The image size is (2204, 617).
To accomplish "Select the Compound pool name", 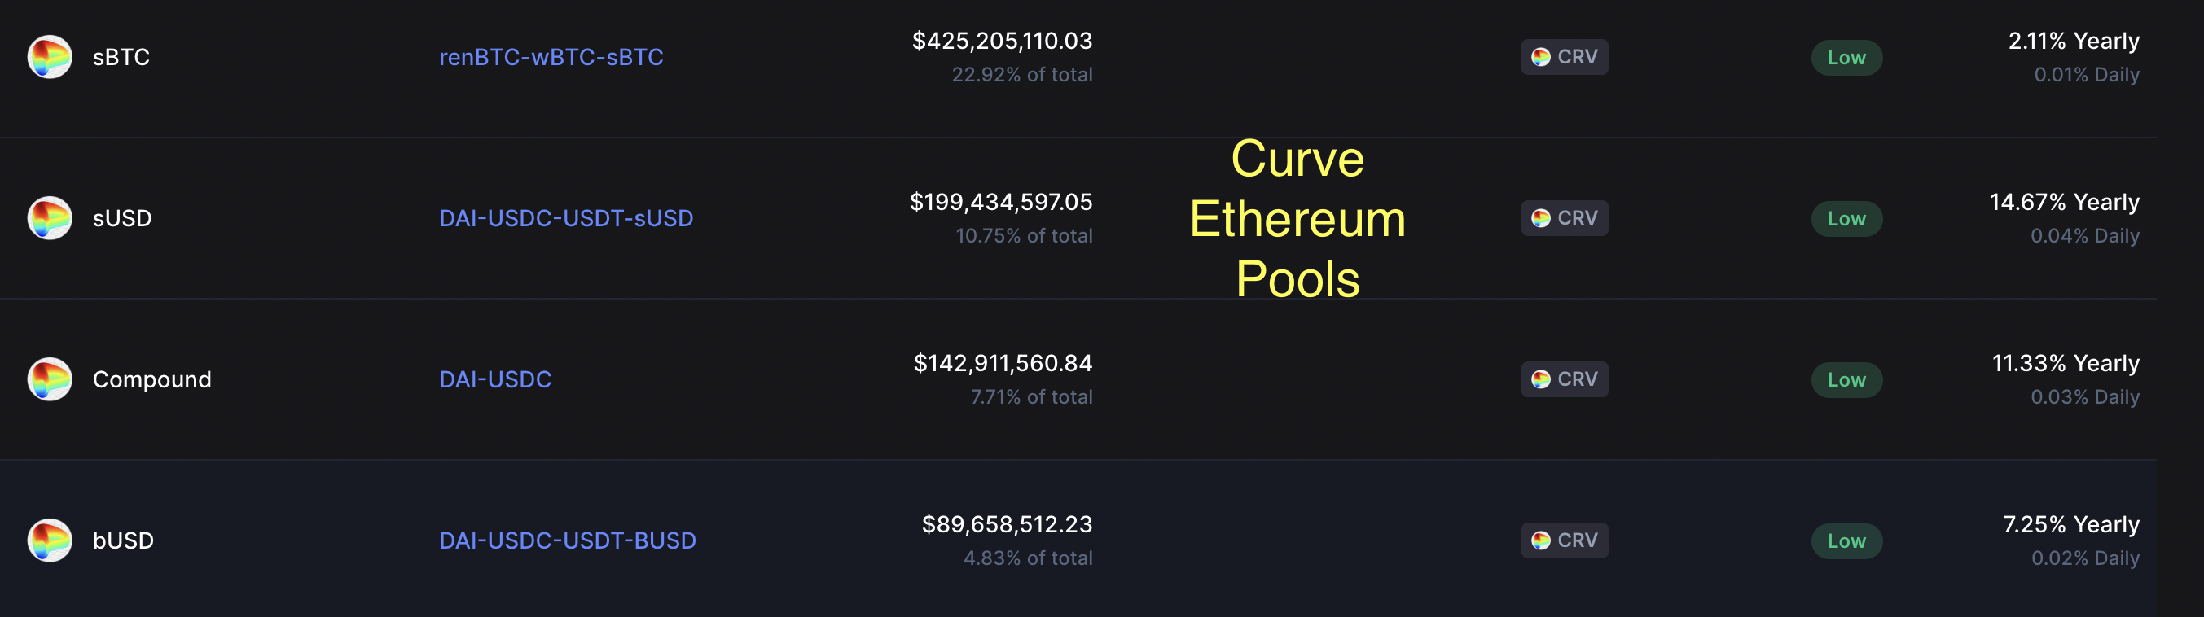I will 151,379.
